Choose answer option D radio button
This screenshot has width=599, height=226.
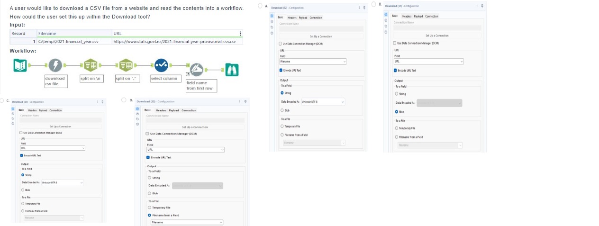point(124,100)
